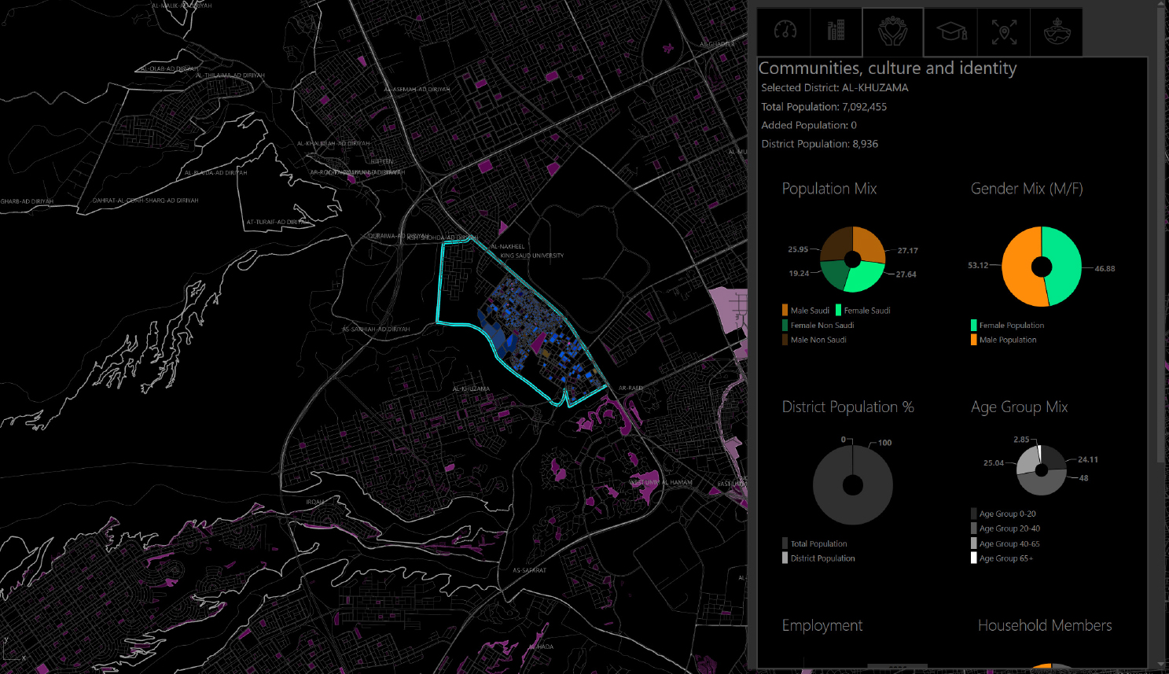Select Male Non Saudi legend entry

coord(814,340)
